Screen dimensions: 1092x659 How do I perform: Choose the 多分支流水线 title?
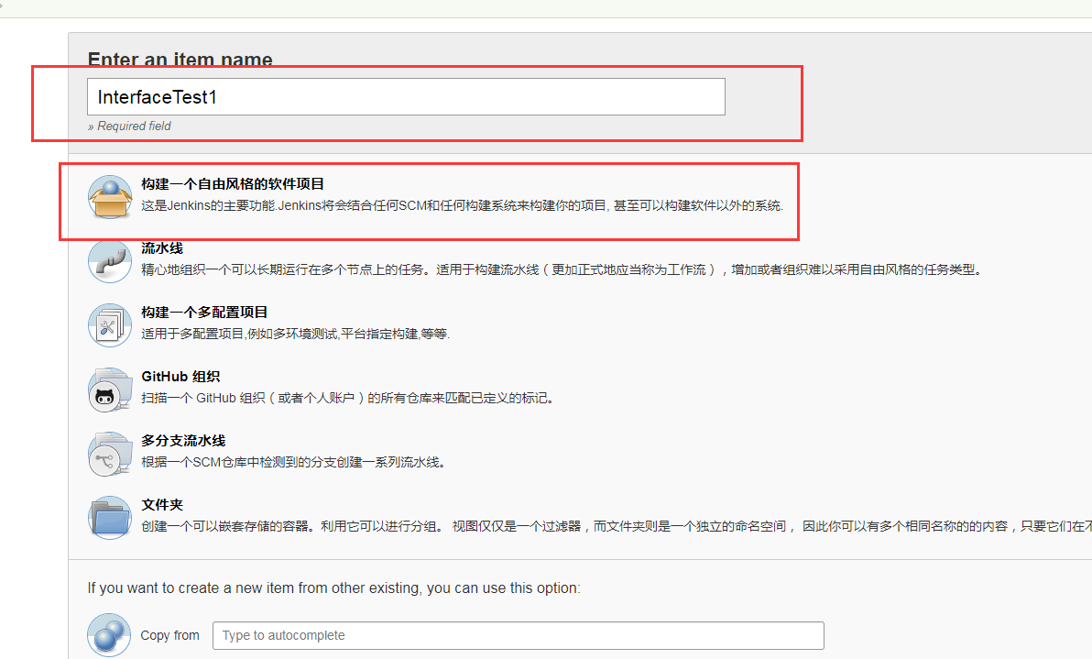184,440
